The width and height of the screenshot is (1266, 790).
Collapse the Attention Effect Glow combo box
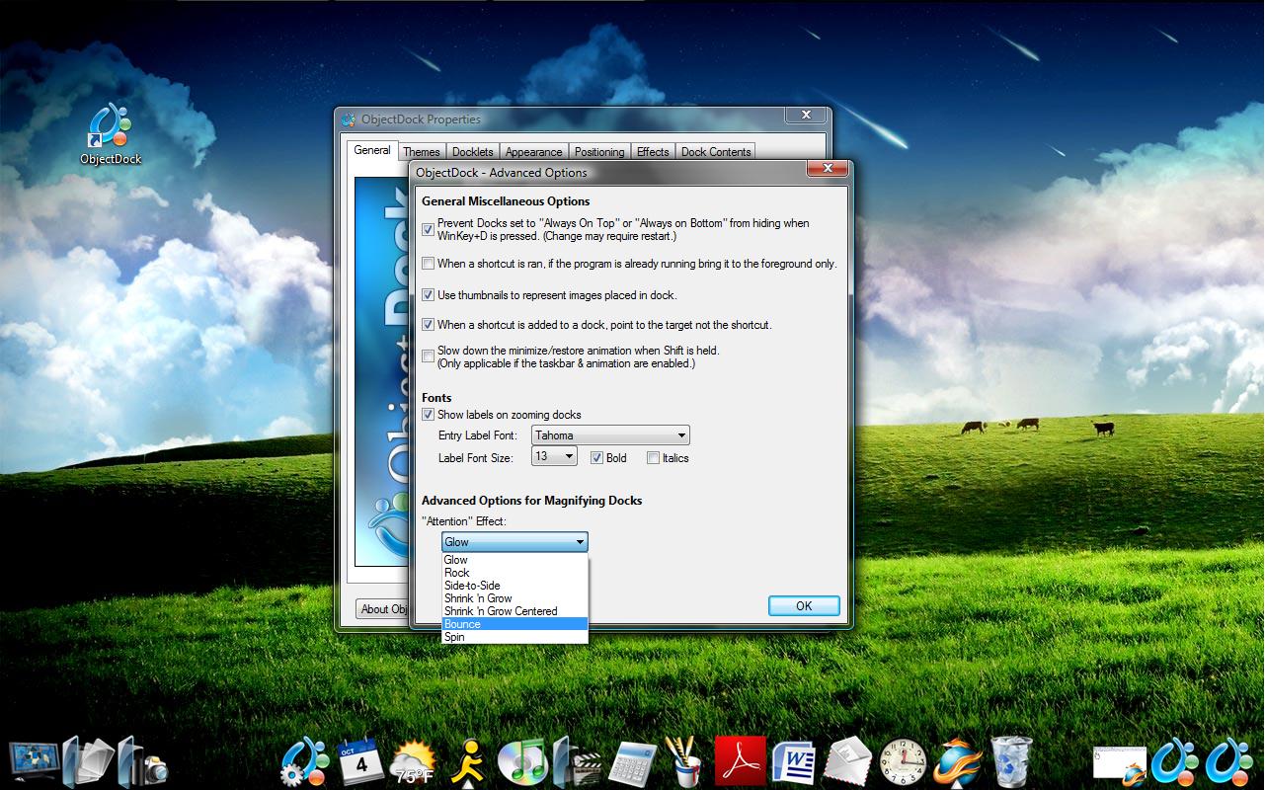[x=514, y=542]
